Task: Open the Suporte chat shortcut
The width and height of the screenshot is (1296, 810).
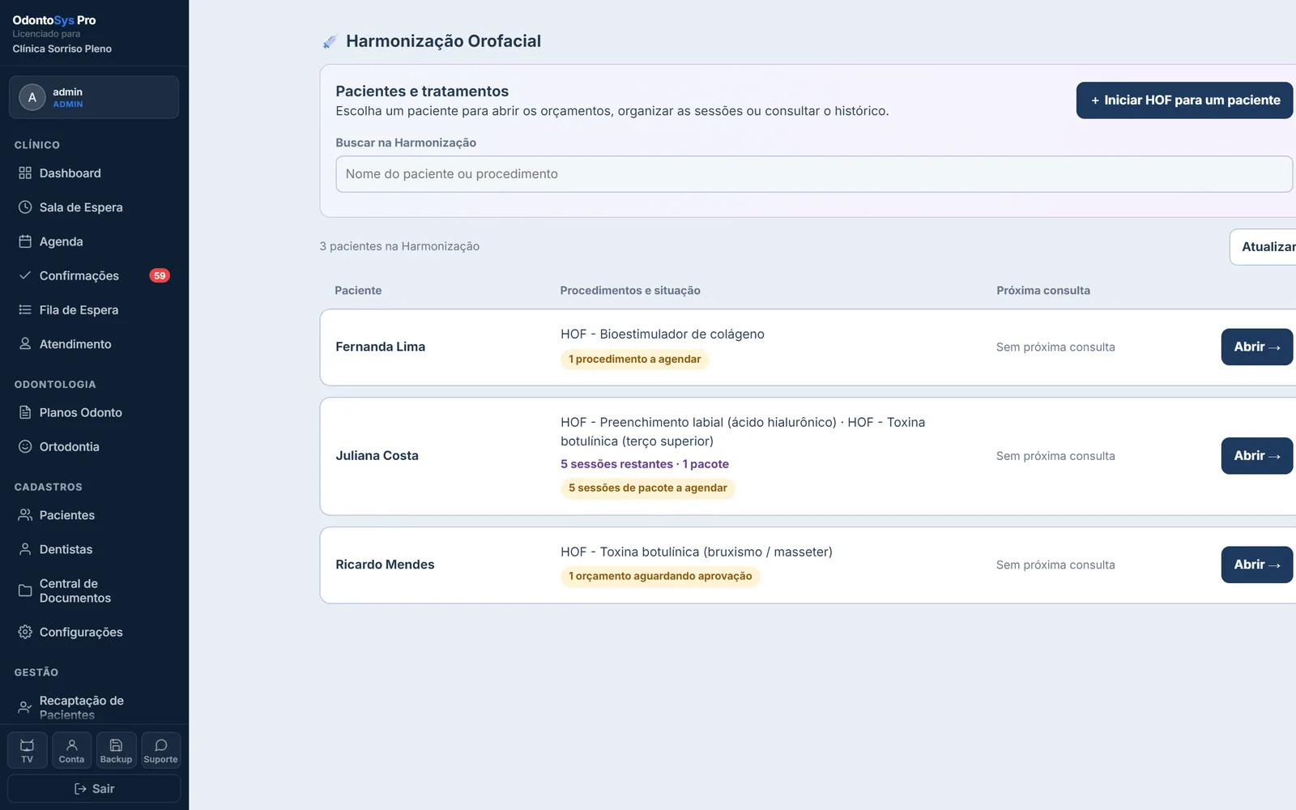Action: [x=160, y=750]
